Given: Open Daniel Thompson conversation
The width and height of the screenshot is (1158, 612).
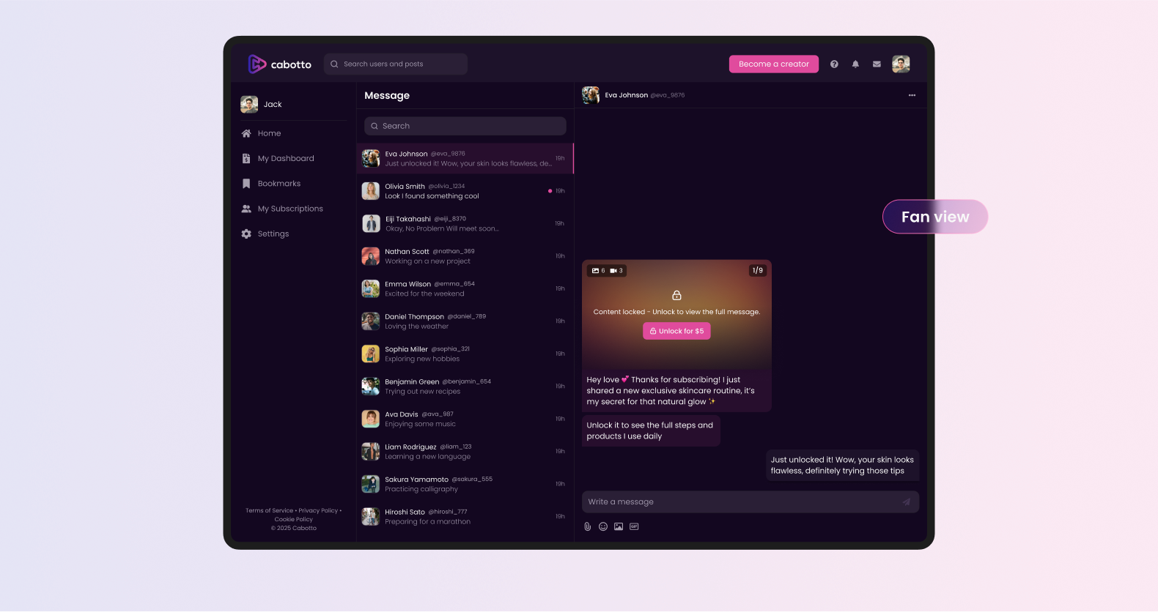Looking at the screenshot, I should 465,321.
